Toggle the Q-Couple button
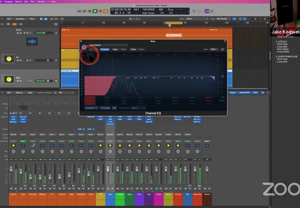This screenshot has width=300, height=208. 105,108
